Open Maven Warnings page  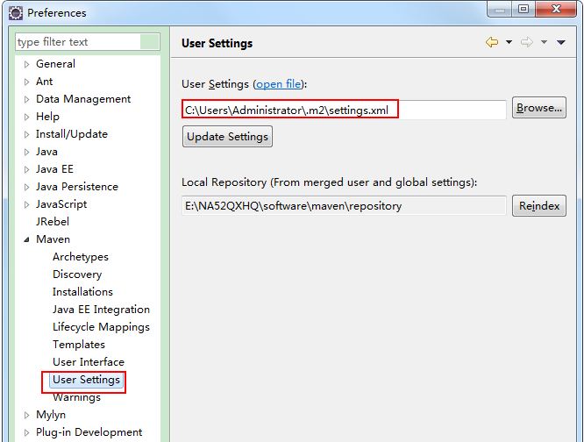click(76, 397)
